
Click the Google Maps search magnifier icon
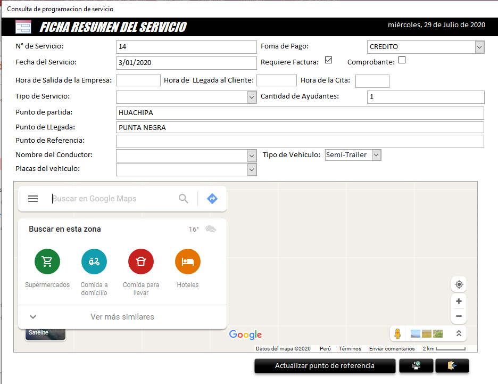[x=183, y=198]
